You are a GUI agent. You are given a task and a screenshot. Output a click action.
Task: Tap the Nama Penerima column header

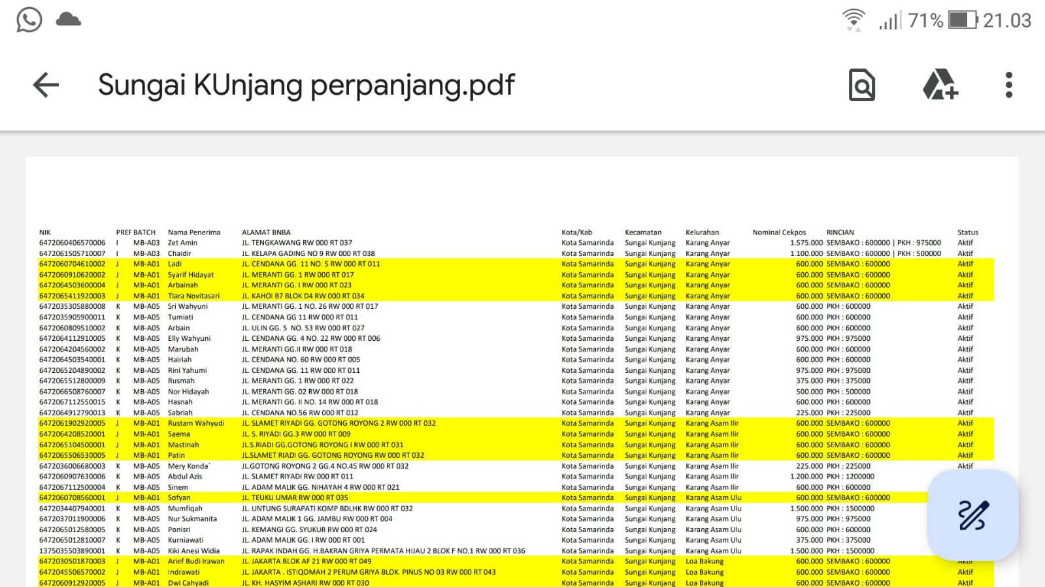pyautogui.click(x=194, y=232)
